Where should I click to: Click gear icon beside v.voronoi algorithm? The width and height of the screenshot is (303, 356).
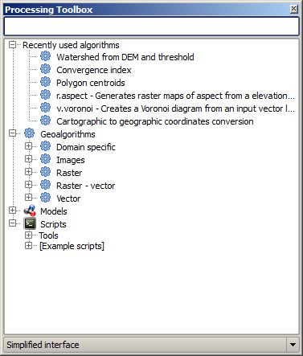(45, 108)
